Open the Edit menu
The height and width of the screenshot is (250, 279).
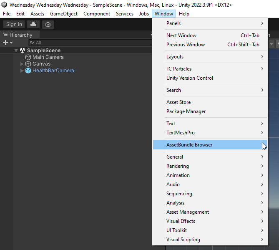click(20, 14)
